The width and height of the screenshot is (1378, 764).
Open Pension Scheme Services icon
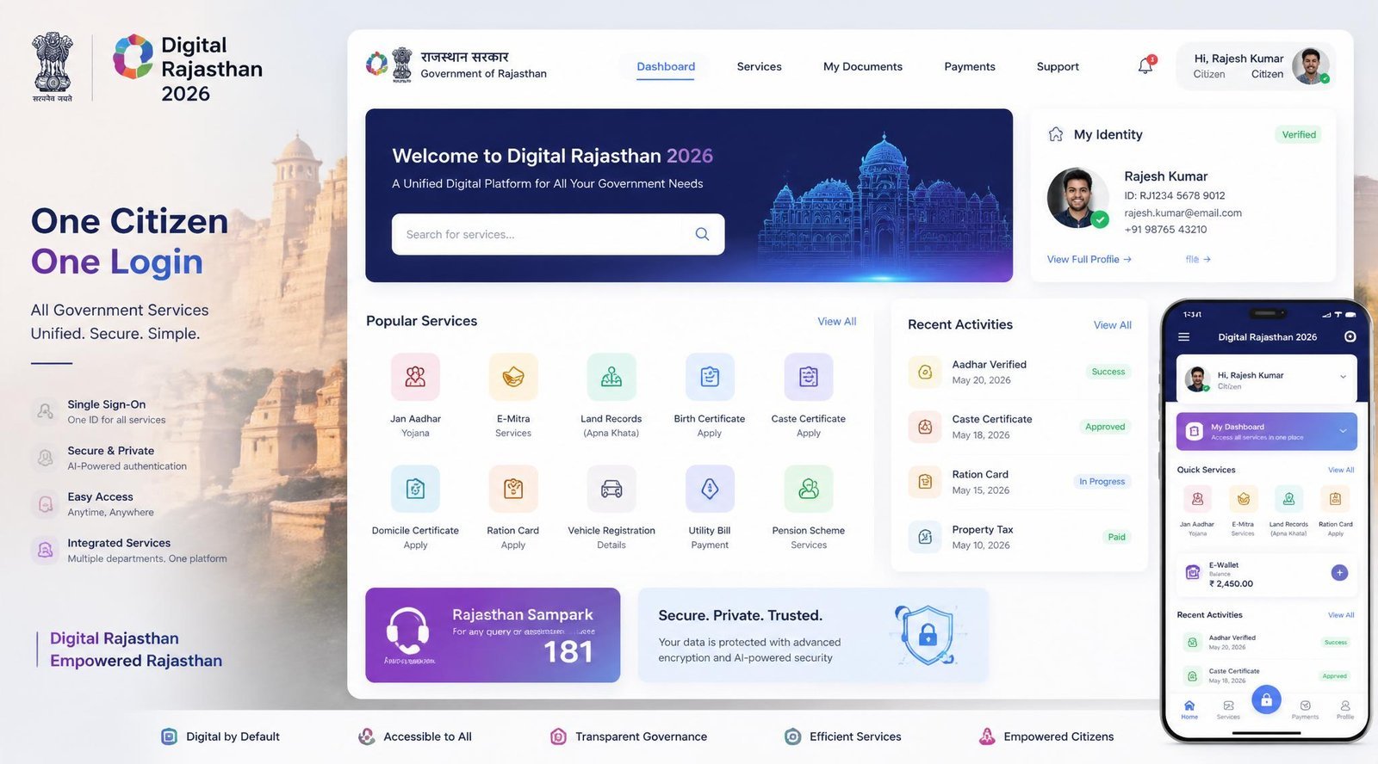[809, 489]
